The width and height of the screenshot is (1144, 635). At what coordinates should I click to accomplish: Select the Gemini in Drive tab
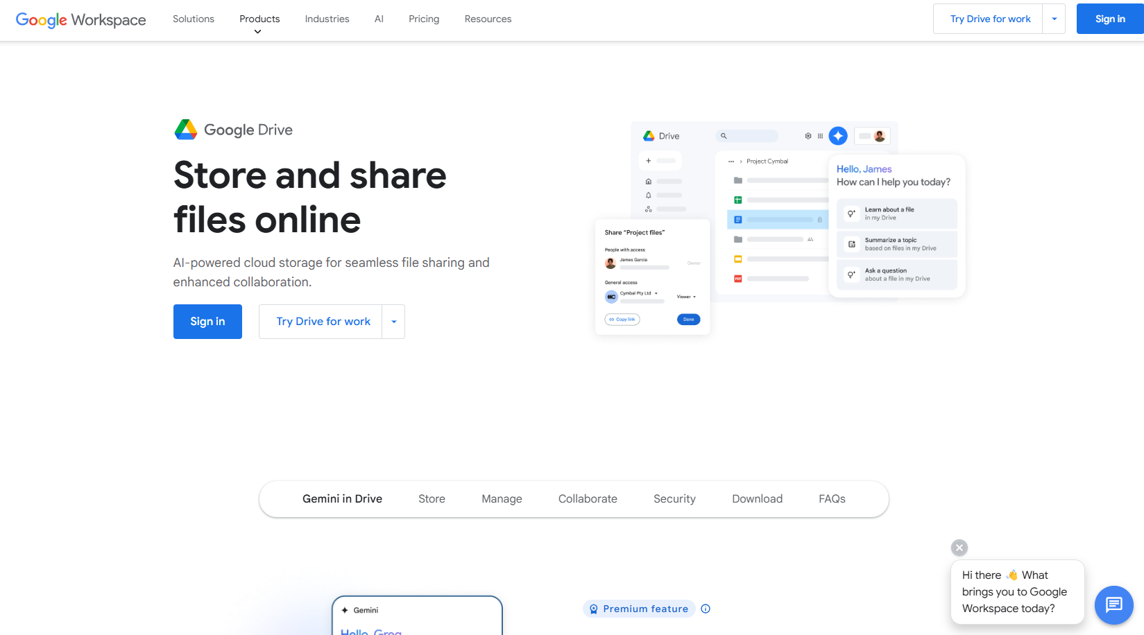click(x=342, y=499)
